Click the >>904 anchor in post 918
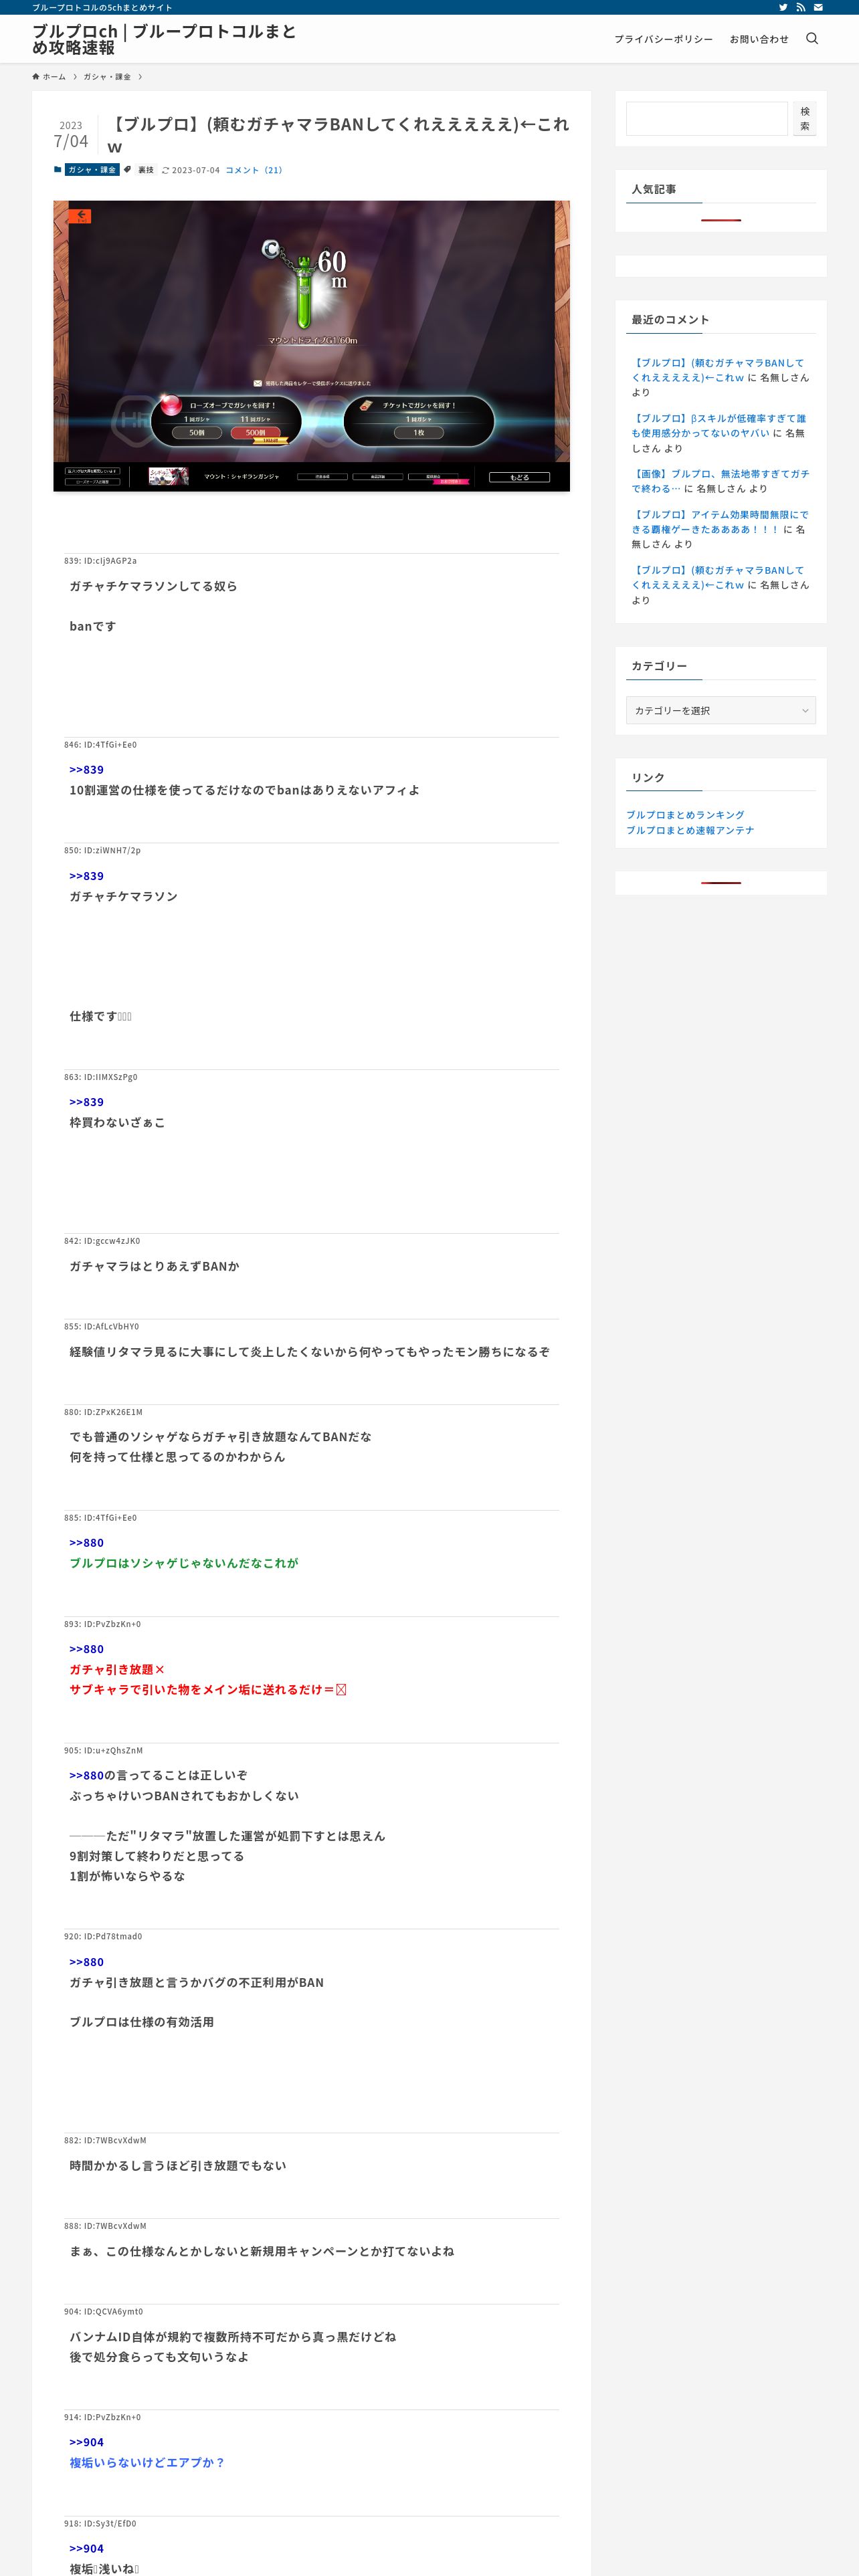The height and width of the screenshot is (2576, 859). coord(86,2548)
